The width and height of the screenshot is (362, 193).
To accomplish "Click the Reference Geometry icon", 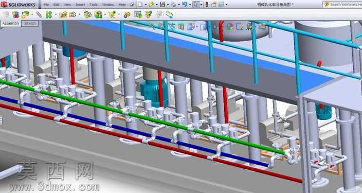I will point(112,15).
